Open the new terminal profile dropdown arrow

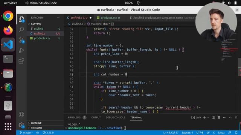point(208,117)
